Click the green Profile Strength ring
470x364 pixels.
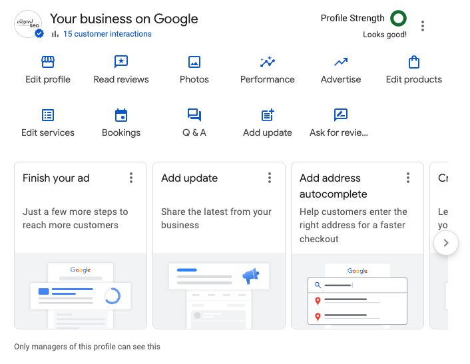(x=398, y=18)
